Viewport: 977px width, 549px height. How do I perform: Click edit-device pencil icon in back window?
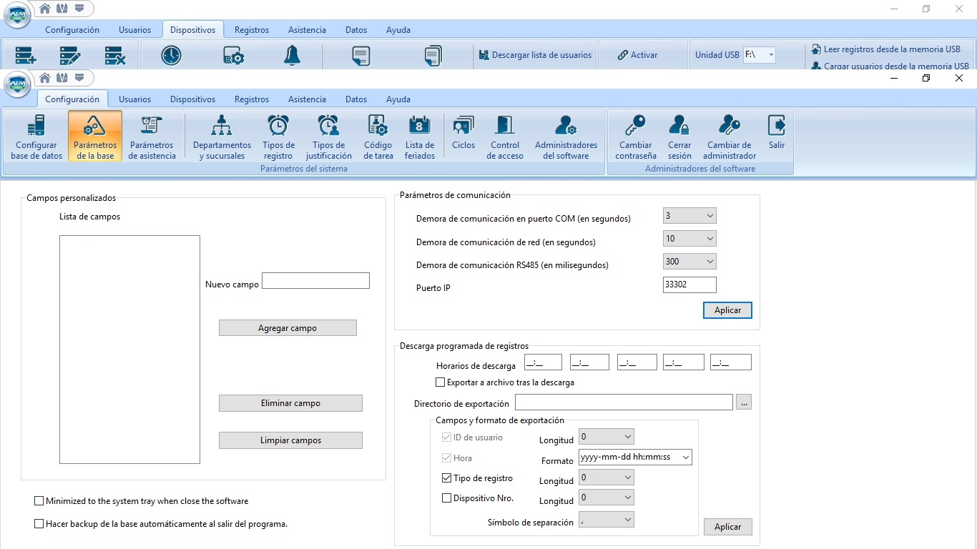click(x=70, y=55)
